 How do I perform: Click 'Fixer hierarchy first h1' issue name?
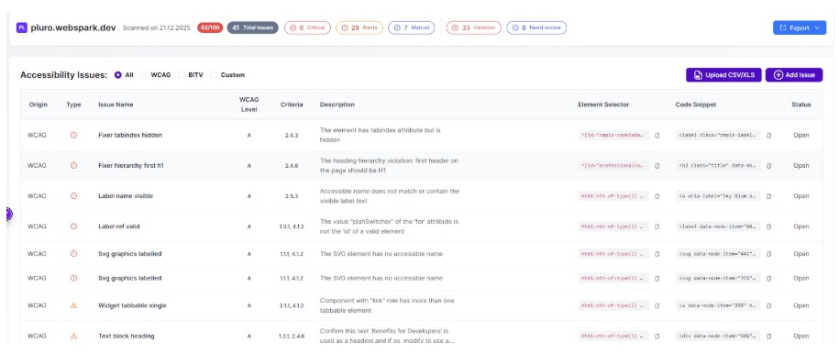[131, 166]
